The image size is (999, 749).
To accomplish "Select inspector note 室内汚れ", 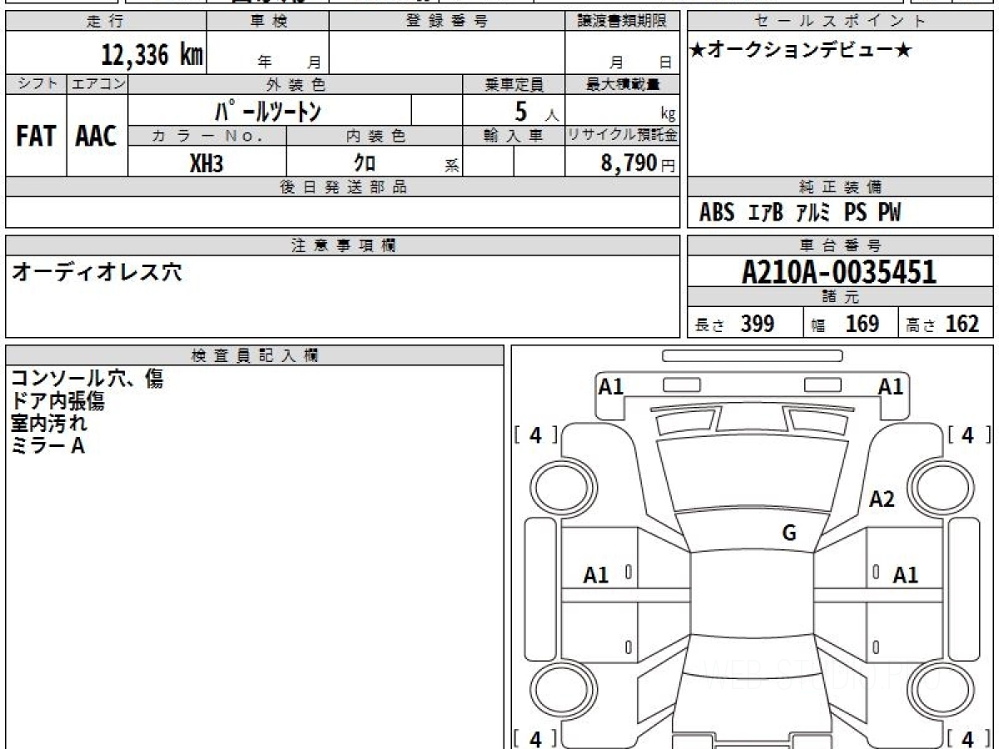I will click(x=48, y=424).
